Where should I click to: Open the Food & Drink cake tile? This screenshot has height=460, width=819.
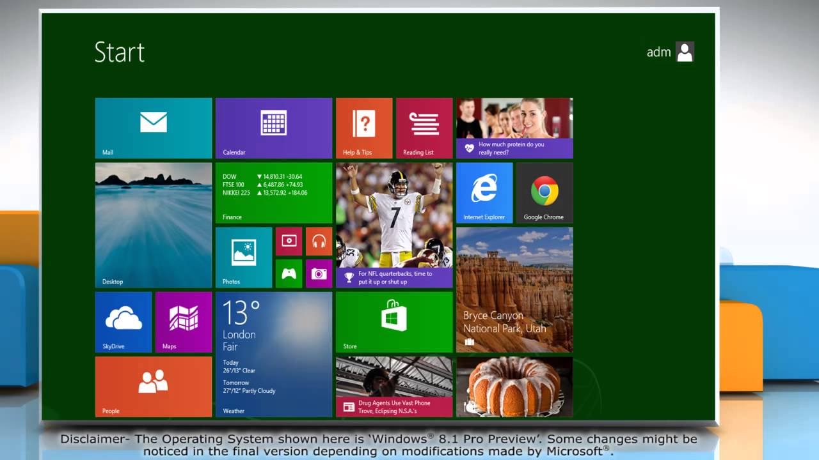(514, 387)
